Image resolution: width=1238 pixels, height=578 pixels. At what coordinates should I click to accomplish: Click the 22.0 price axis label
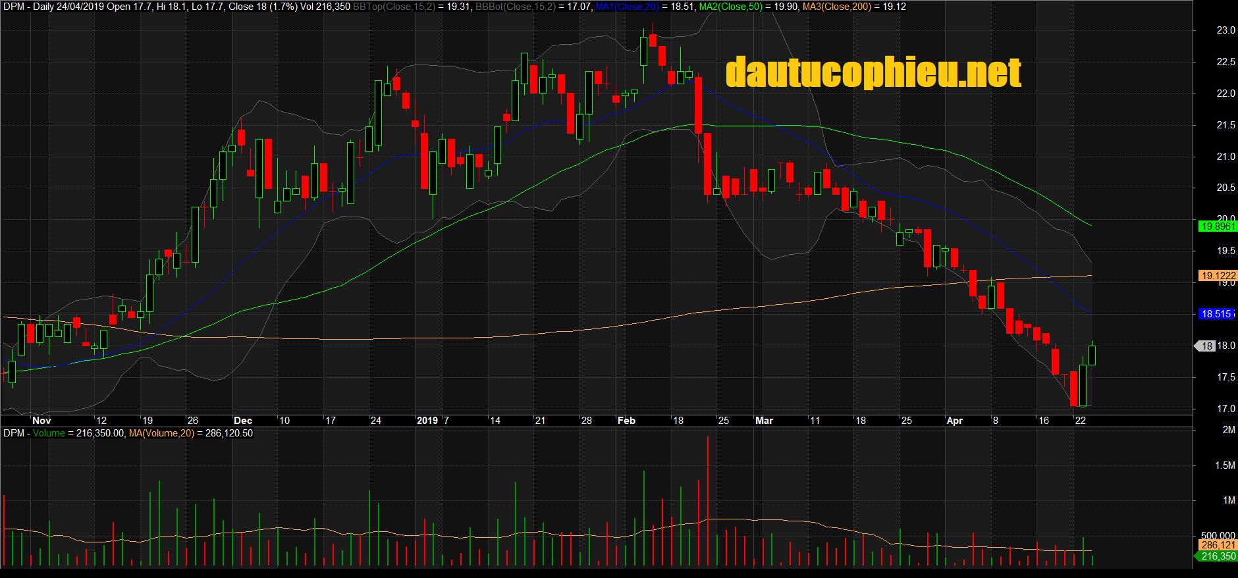click(x=1225, y=93)
